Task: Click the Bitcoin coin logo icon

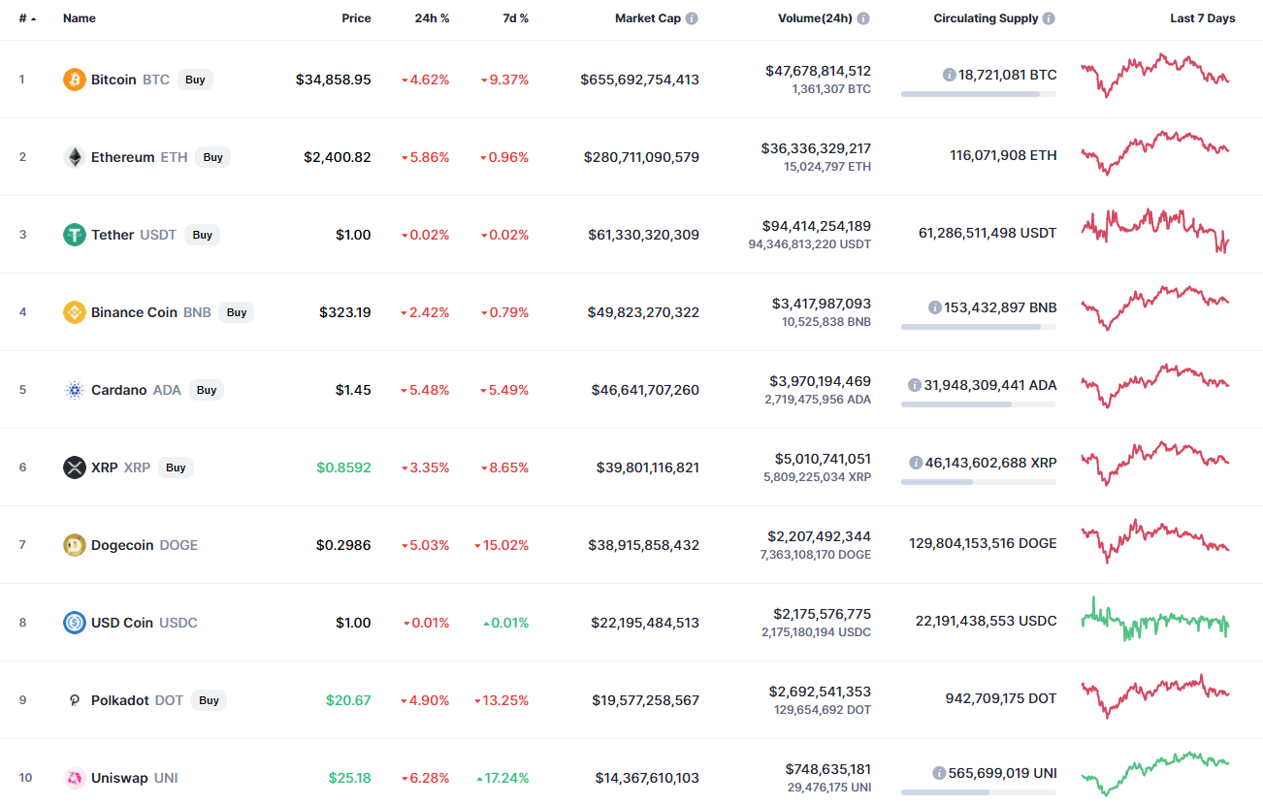Action: click(x=75, y=80)
